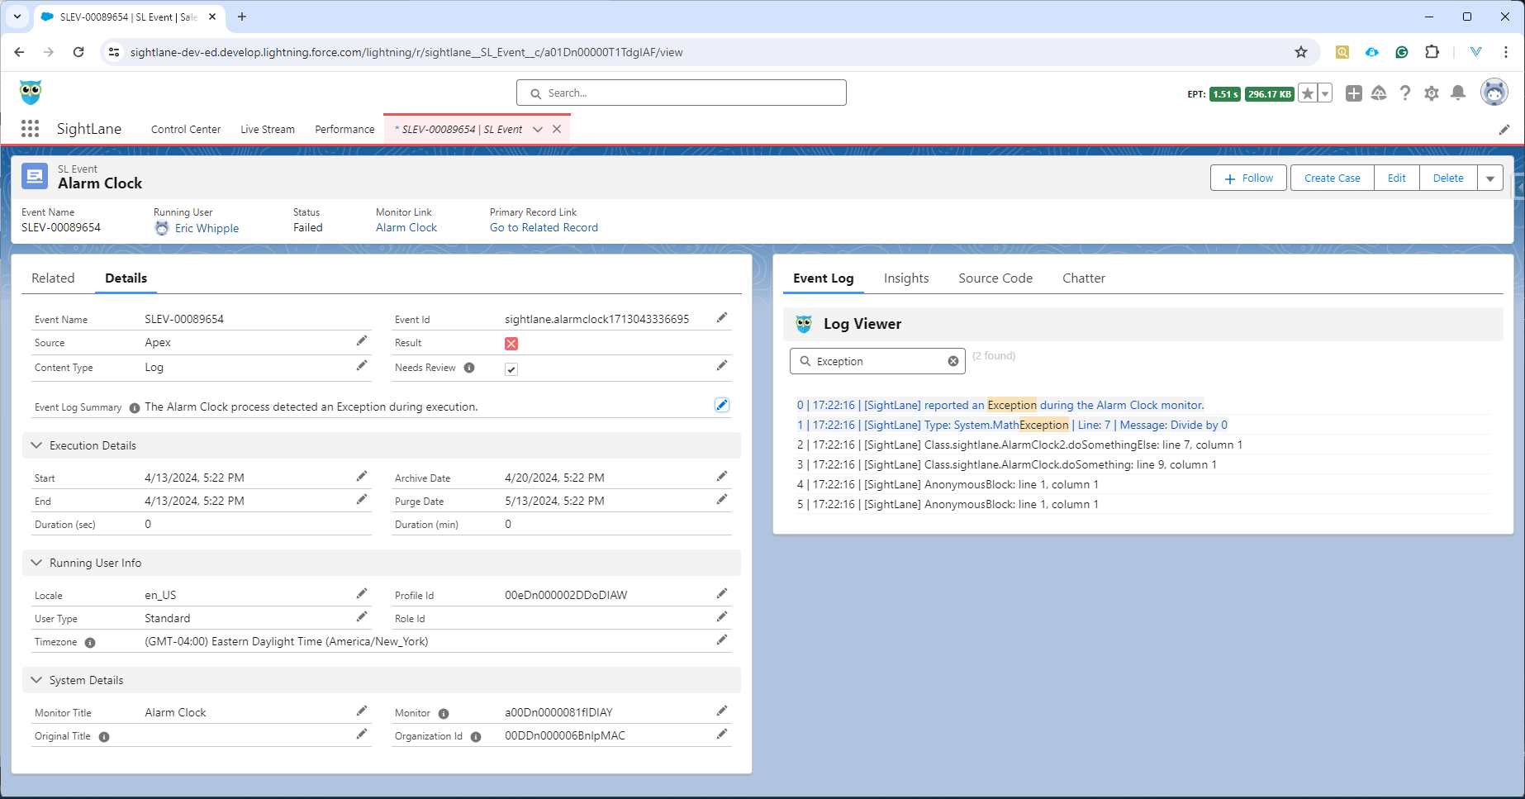
Task: Open the Notifications bell
Action: [x=1458, y=93]
